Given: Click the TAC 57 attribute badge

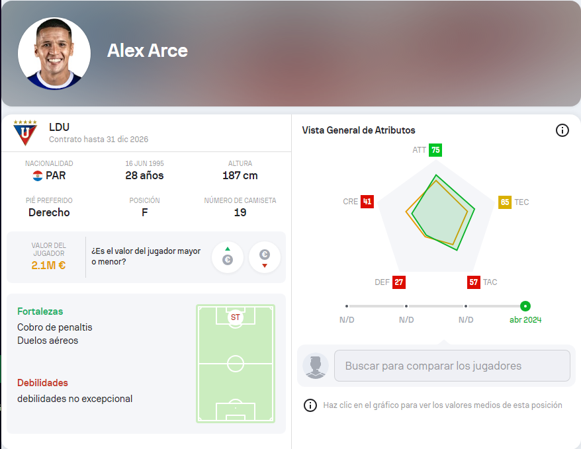Looking at the screenshot, I should coord(474,282).
